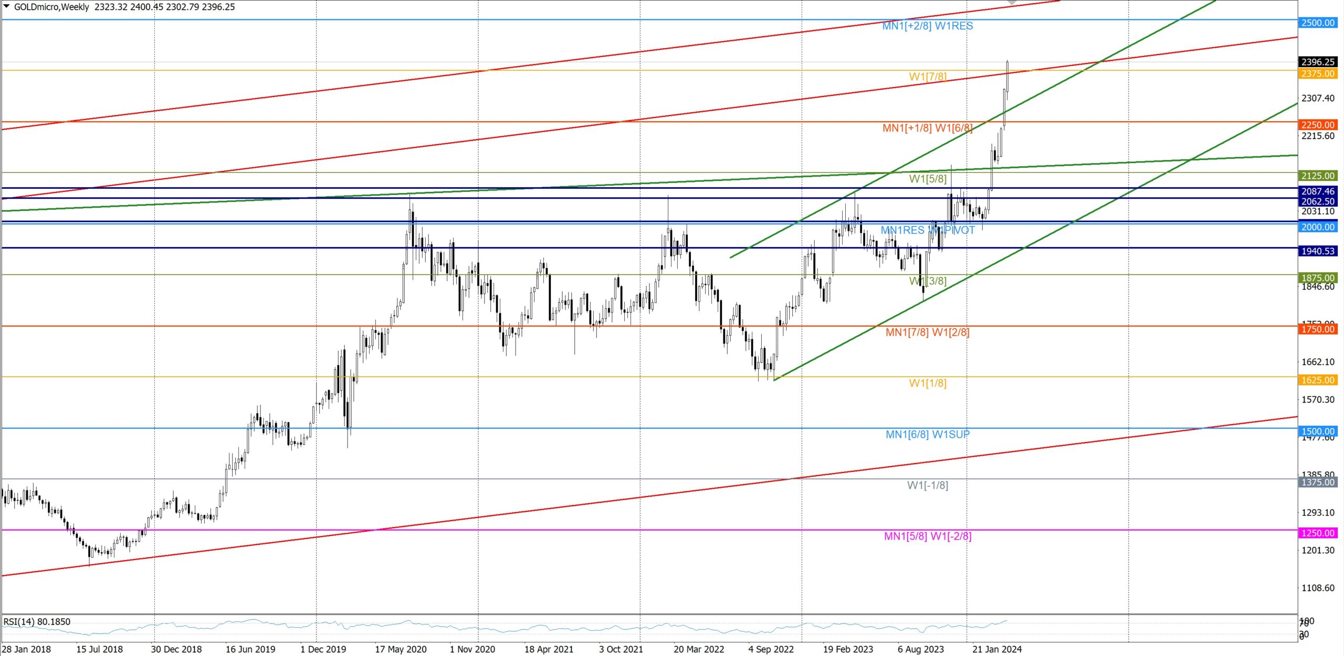Screen dimensions: 1344x656
Task: Click the RSI(14) 80.1850 indicator label
Action: point(37,621)
